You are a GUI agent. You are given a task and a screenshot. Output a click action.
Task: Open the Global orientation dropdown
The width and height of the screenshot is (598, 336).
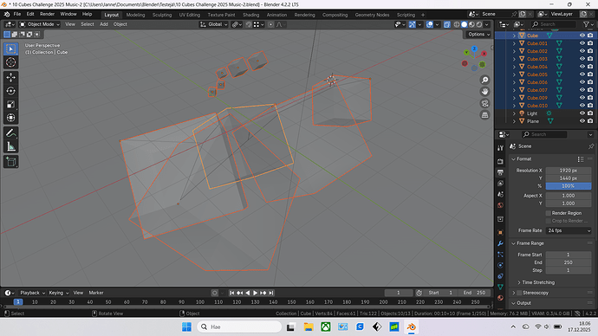[x=213, y=24]
